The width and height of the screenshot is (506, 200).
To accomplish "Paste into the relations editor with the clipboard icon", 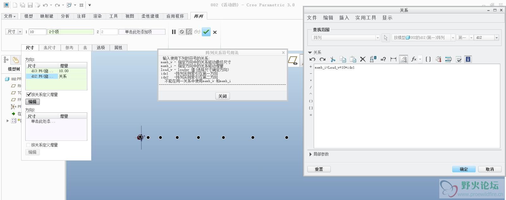I will 353,59.
